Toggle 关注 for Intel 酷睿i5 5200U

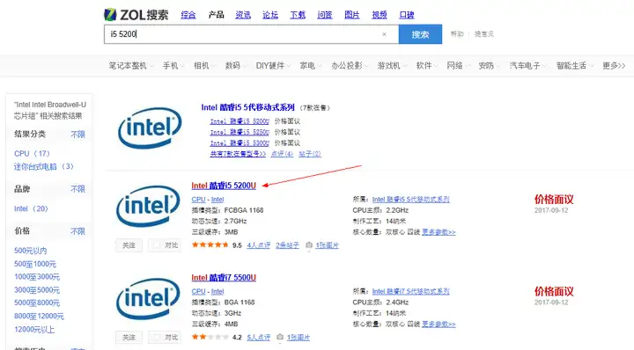coord(129,245)
